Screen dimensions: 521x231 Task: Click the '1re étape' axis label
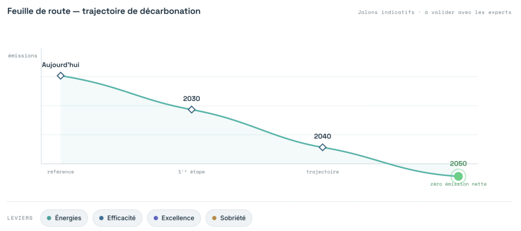pos(191,172)
